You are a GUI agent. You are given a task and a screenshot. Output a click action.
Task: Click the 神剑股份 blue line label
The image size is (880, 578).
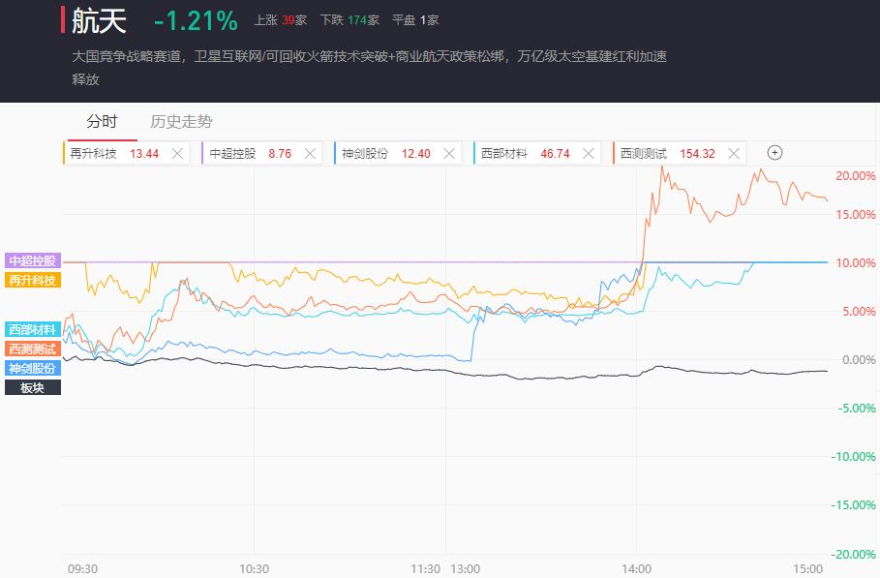pos(33,368)
